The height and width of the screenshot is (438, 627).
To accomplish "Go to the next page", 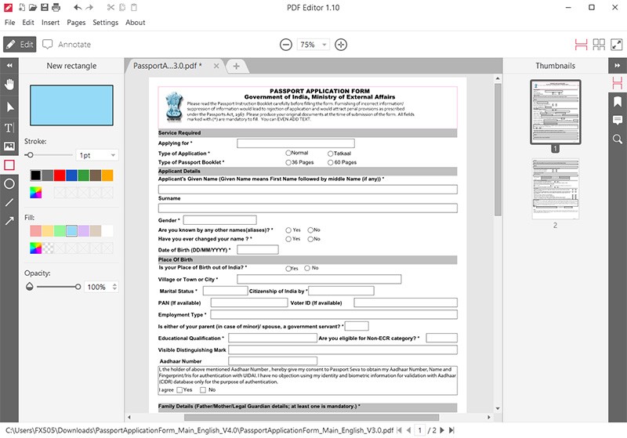I will [x=442, y=430].
